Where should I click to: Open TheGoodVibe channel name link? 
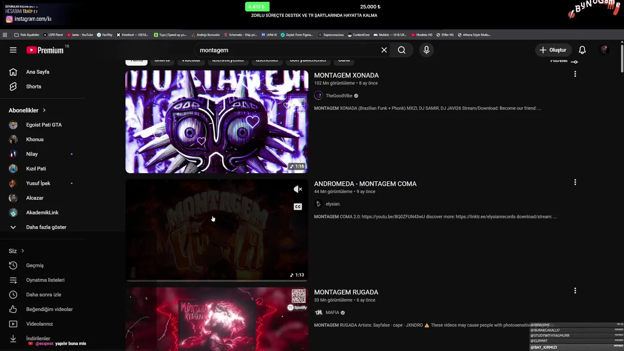339,96
